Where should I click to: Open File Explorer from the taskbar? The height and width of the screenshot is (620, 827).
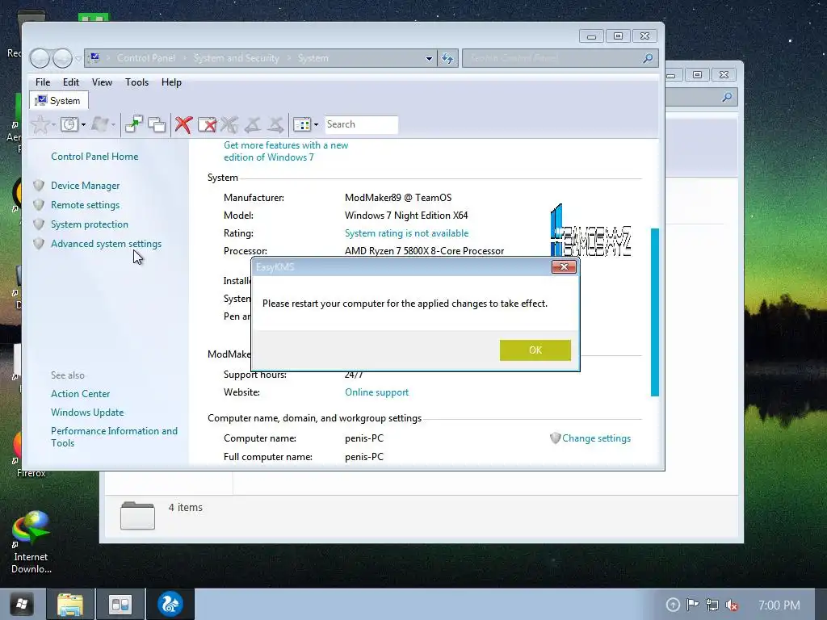click(70, 604)
